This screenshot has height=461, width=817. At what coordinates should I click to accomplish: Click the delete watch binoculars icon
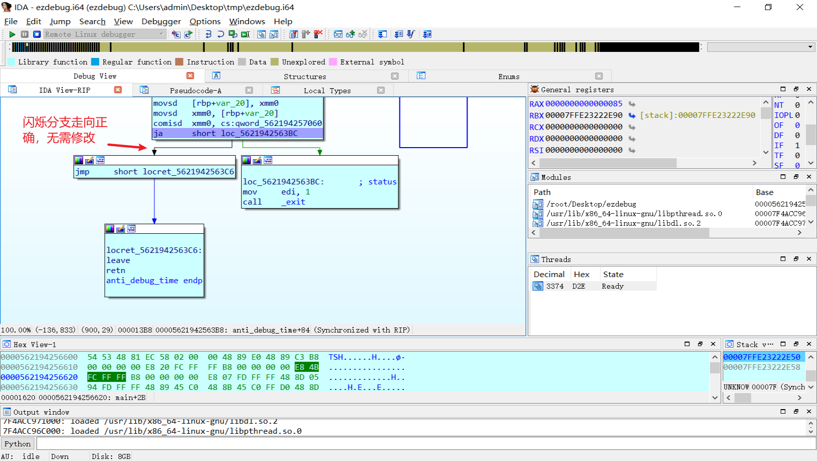(363, 34)
